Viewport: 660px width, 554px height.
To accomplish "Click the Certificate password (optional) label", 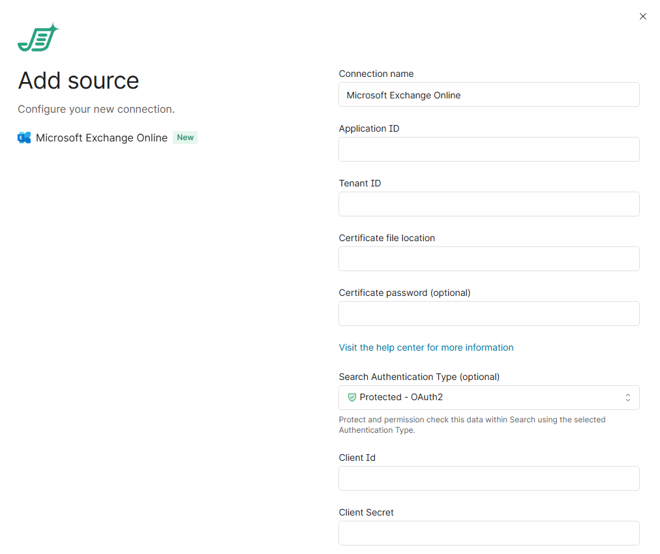I will pos(404,293).
